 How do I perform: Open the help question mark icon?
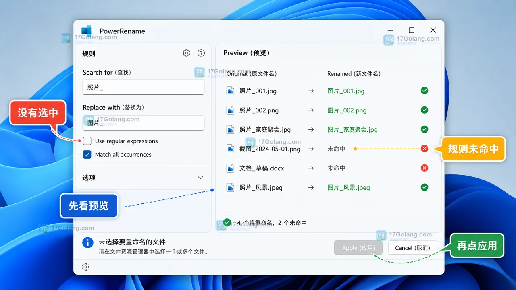click(x=201, y=53)
